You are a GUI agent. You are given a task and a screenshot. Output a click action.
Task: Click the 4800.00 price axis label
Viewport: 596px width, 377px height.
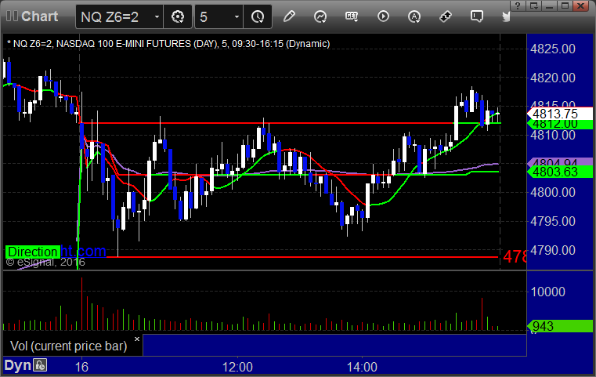click(x=553, y=192)
